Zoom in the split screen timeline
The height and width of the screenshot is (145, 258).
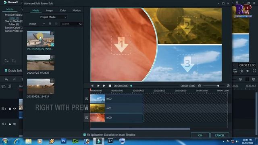(x=228, y=86)
